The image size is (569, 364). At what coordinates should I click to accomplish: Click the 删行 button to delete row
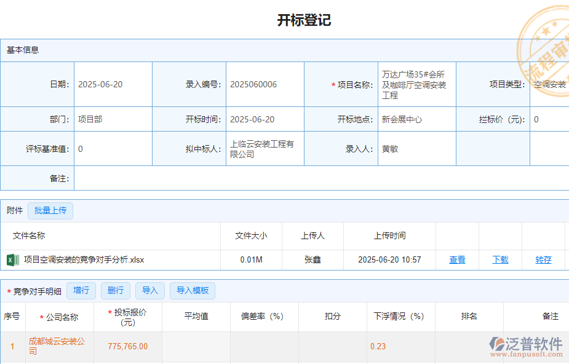click(x=115, y=291)
